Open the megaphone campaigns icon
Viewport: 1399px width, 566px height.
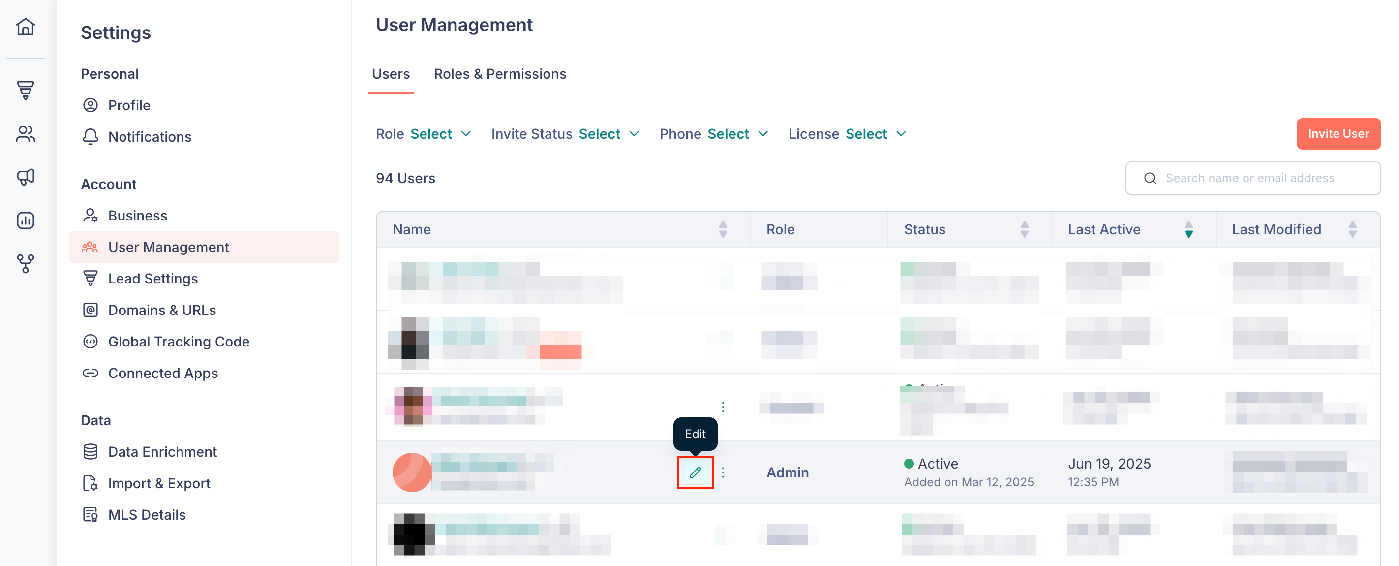(26, 177)
